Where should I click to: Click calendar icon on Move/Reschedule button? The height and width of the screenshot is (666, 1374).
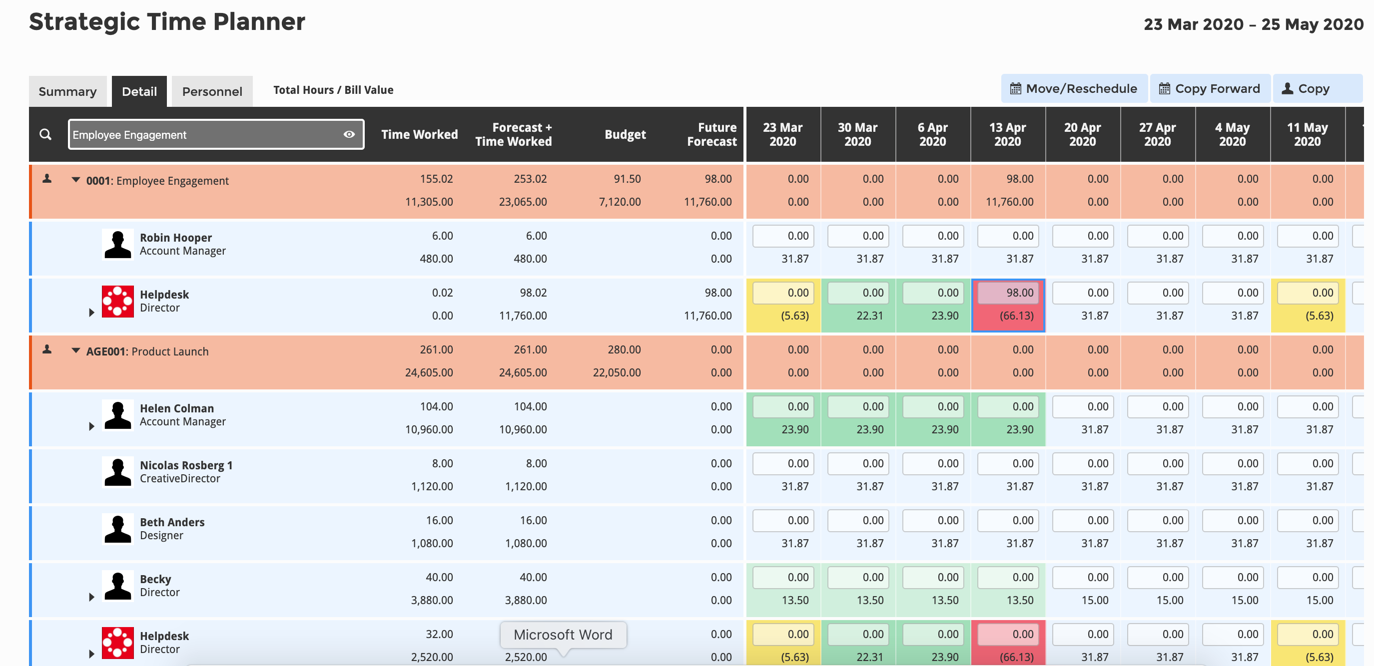point(1016,88)
